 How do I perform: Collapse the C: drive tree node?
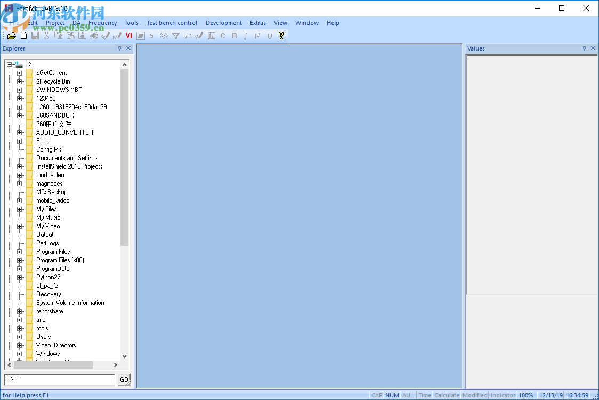tap(10, 64)
